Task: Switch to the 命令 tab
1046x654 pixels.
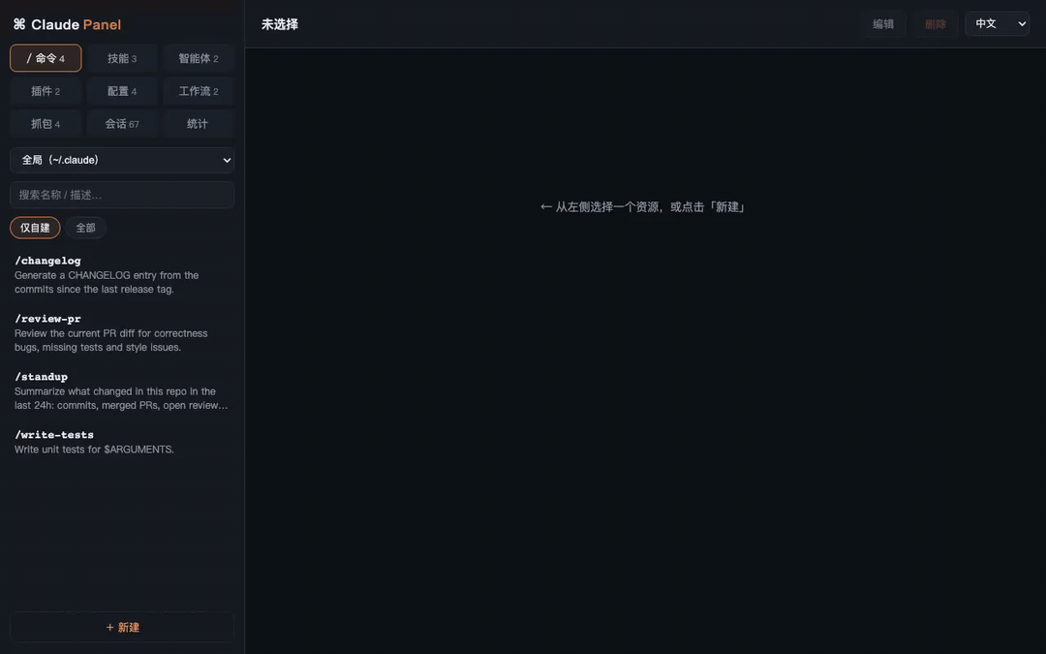Action: [46, 58]
